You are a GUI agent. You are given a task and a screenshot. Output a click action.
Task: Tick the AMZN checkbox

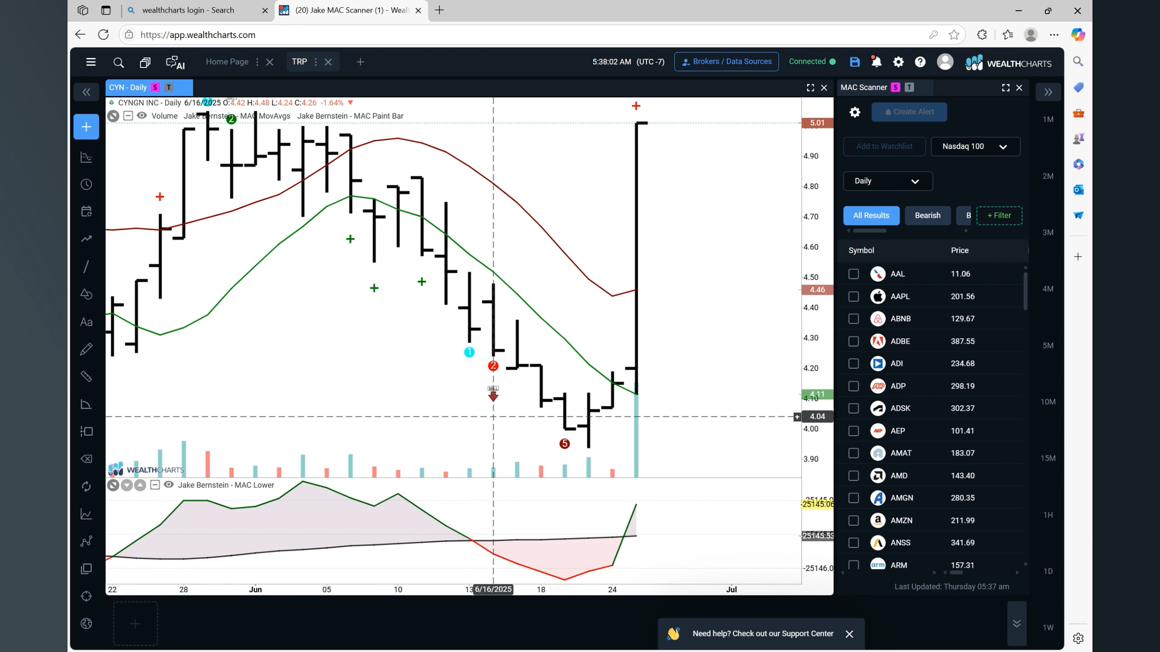tap(853, 520)
